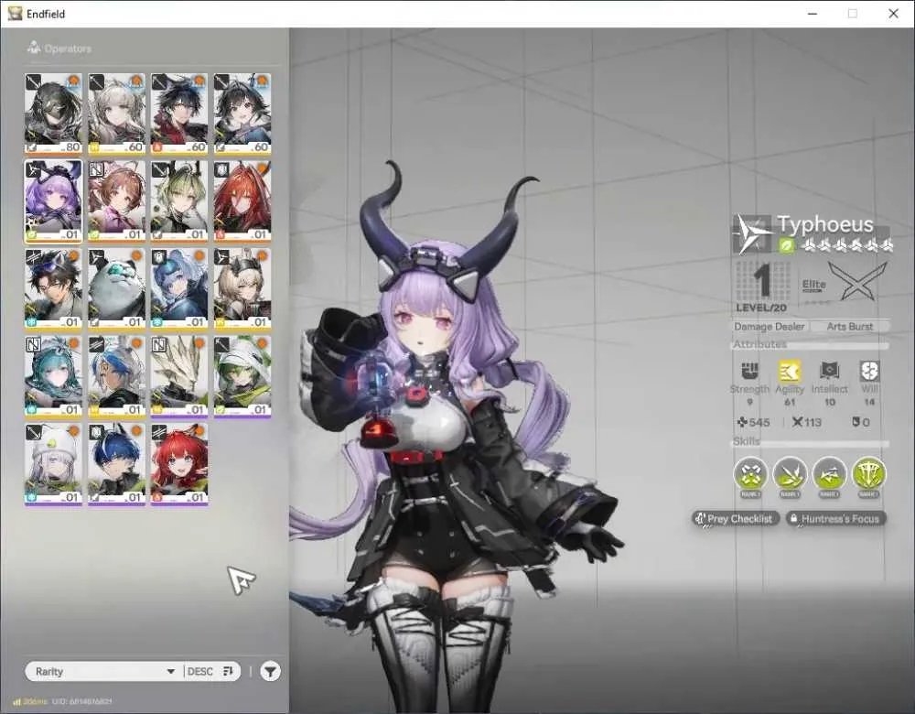
Task: Click the HP stat icon showing 545
Action: (742, 422)
